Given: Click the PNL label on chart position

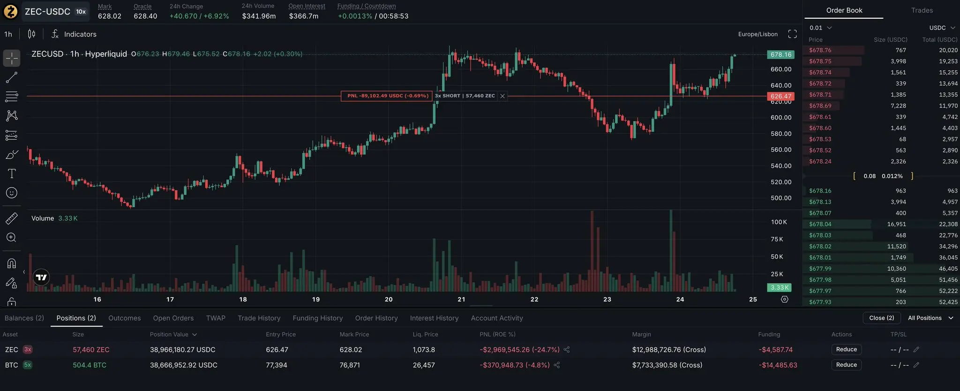Looking at the screenshot, I should pyautogui.click(x=388, y=96).
